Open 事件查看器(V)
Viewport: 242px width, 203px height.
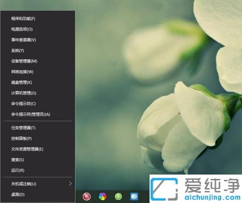point(38,40)
